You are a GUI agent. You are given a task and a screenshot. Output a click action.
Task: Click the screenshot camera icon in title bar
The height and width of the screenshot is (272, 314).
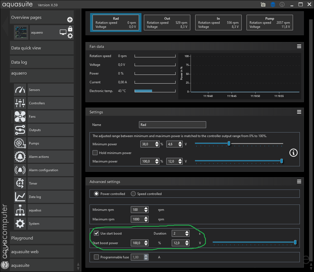coord(263,5)
